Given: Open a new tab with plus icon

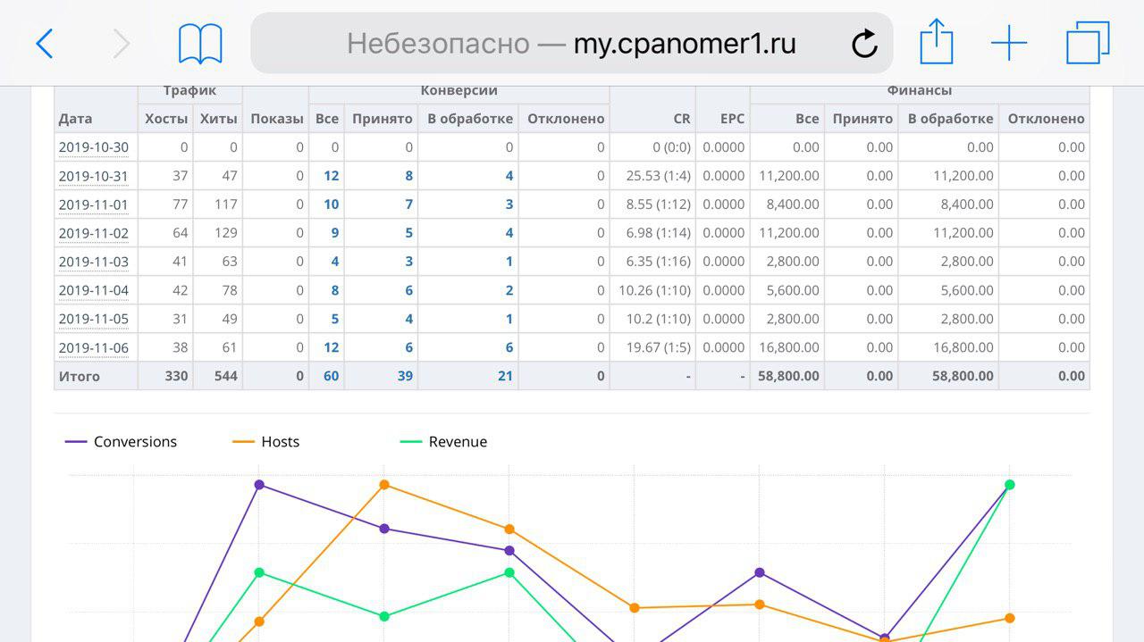Looking at the screenshot, I should click(1009, 43).
